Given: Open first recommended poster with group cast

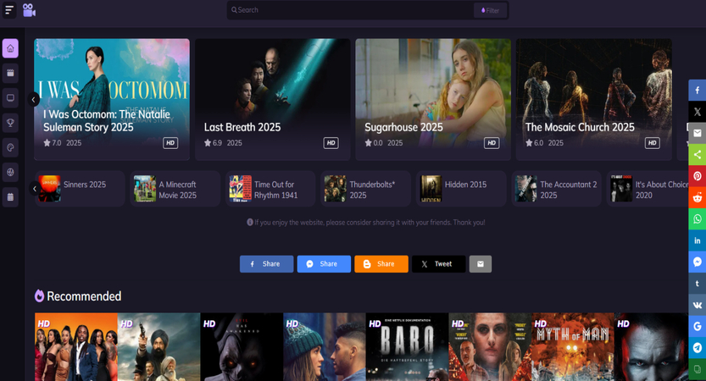Looking at the screenshot, I should point(76,347).
